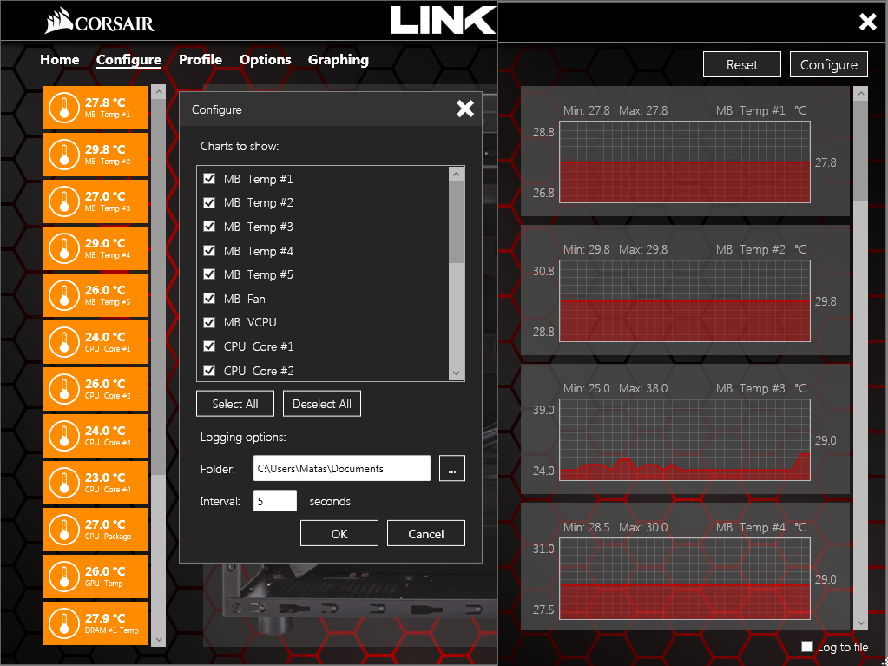The width and height of the screenshot is (888, 666).
Task: Select the CPU Core #4 temperature tile
Action: [x=95, y=483]
